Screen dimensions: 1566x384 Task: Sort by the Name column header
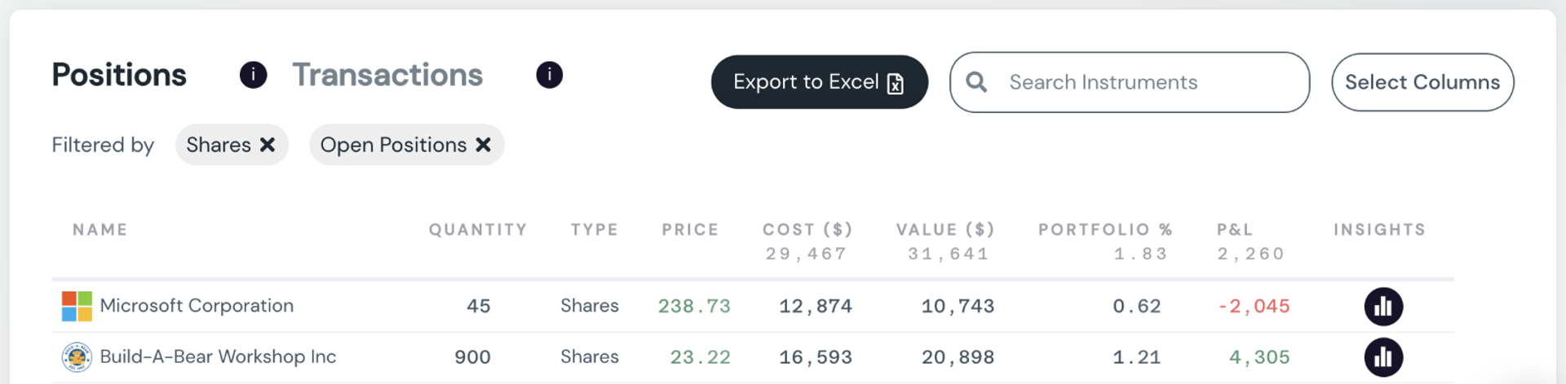[100, 230]
